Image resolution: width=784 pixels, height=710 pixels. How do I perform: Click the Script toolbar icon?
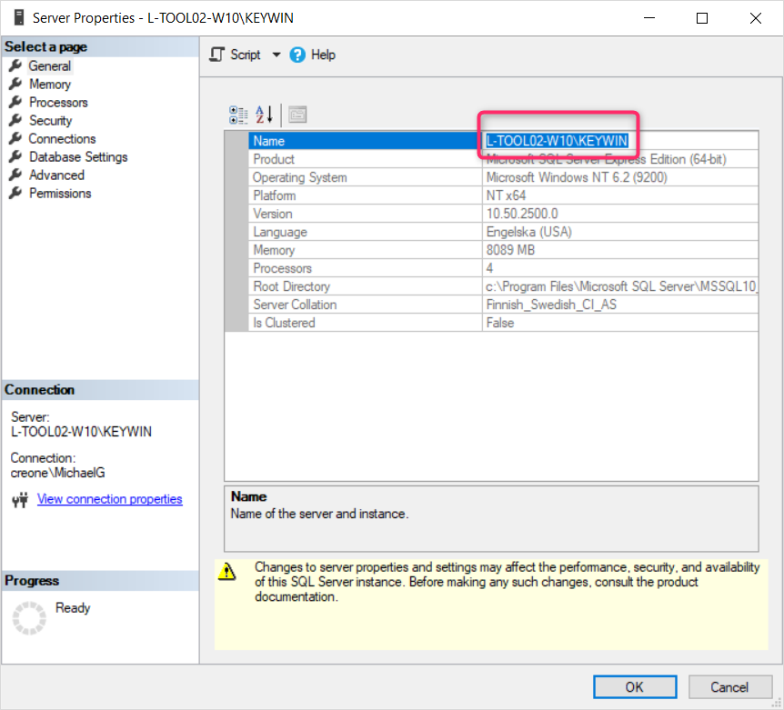pos(217,55)
